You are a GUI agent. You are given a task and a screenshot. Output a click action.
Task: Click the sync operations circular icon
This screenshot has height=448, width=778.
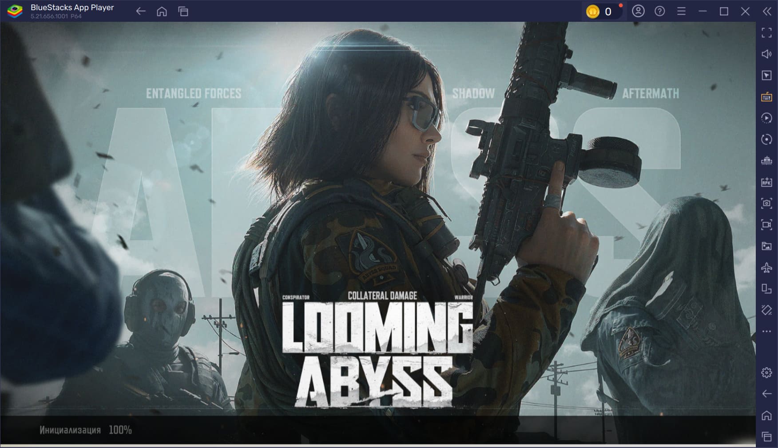click(766, 139)
